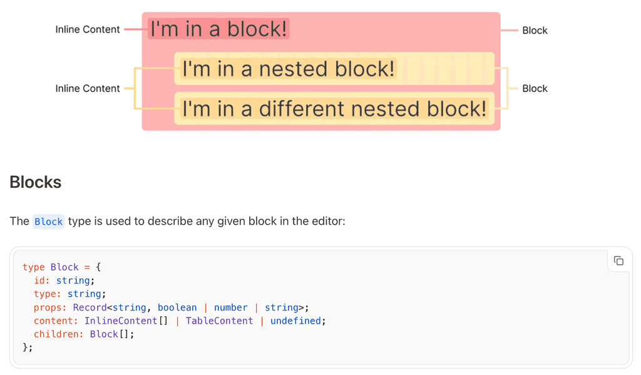The width and height of the screenshot is (641, 375).
Task: Click the copy code icon
Action: click(x=618, y=260)
